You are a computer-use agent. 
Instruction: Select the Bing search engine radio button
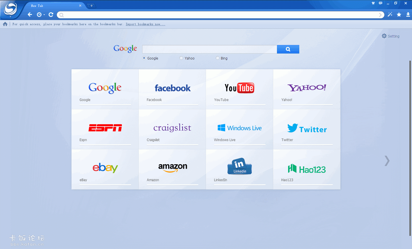pyautogui.click(x=218, y=58)
